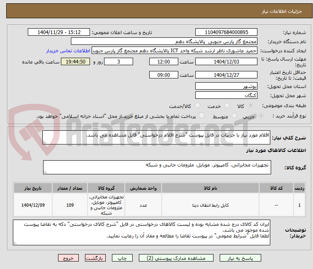Click the deadline date field 1404/12/03

[226, 61]
